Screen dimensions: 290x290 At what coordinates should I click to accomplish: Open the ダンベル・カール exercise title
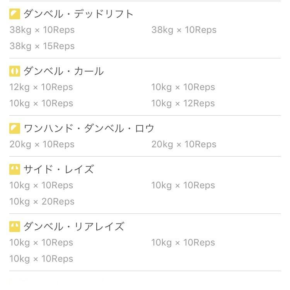63,71
